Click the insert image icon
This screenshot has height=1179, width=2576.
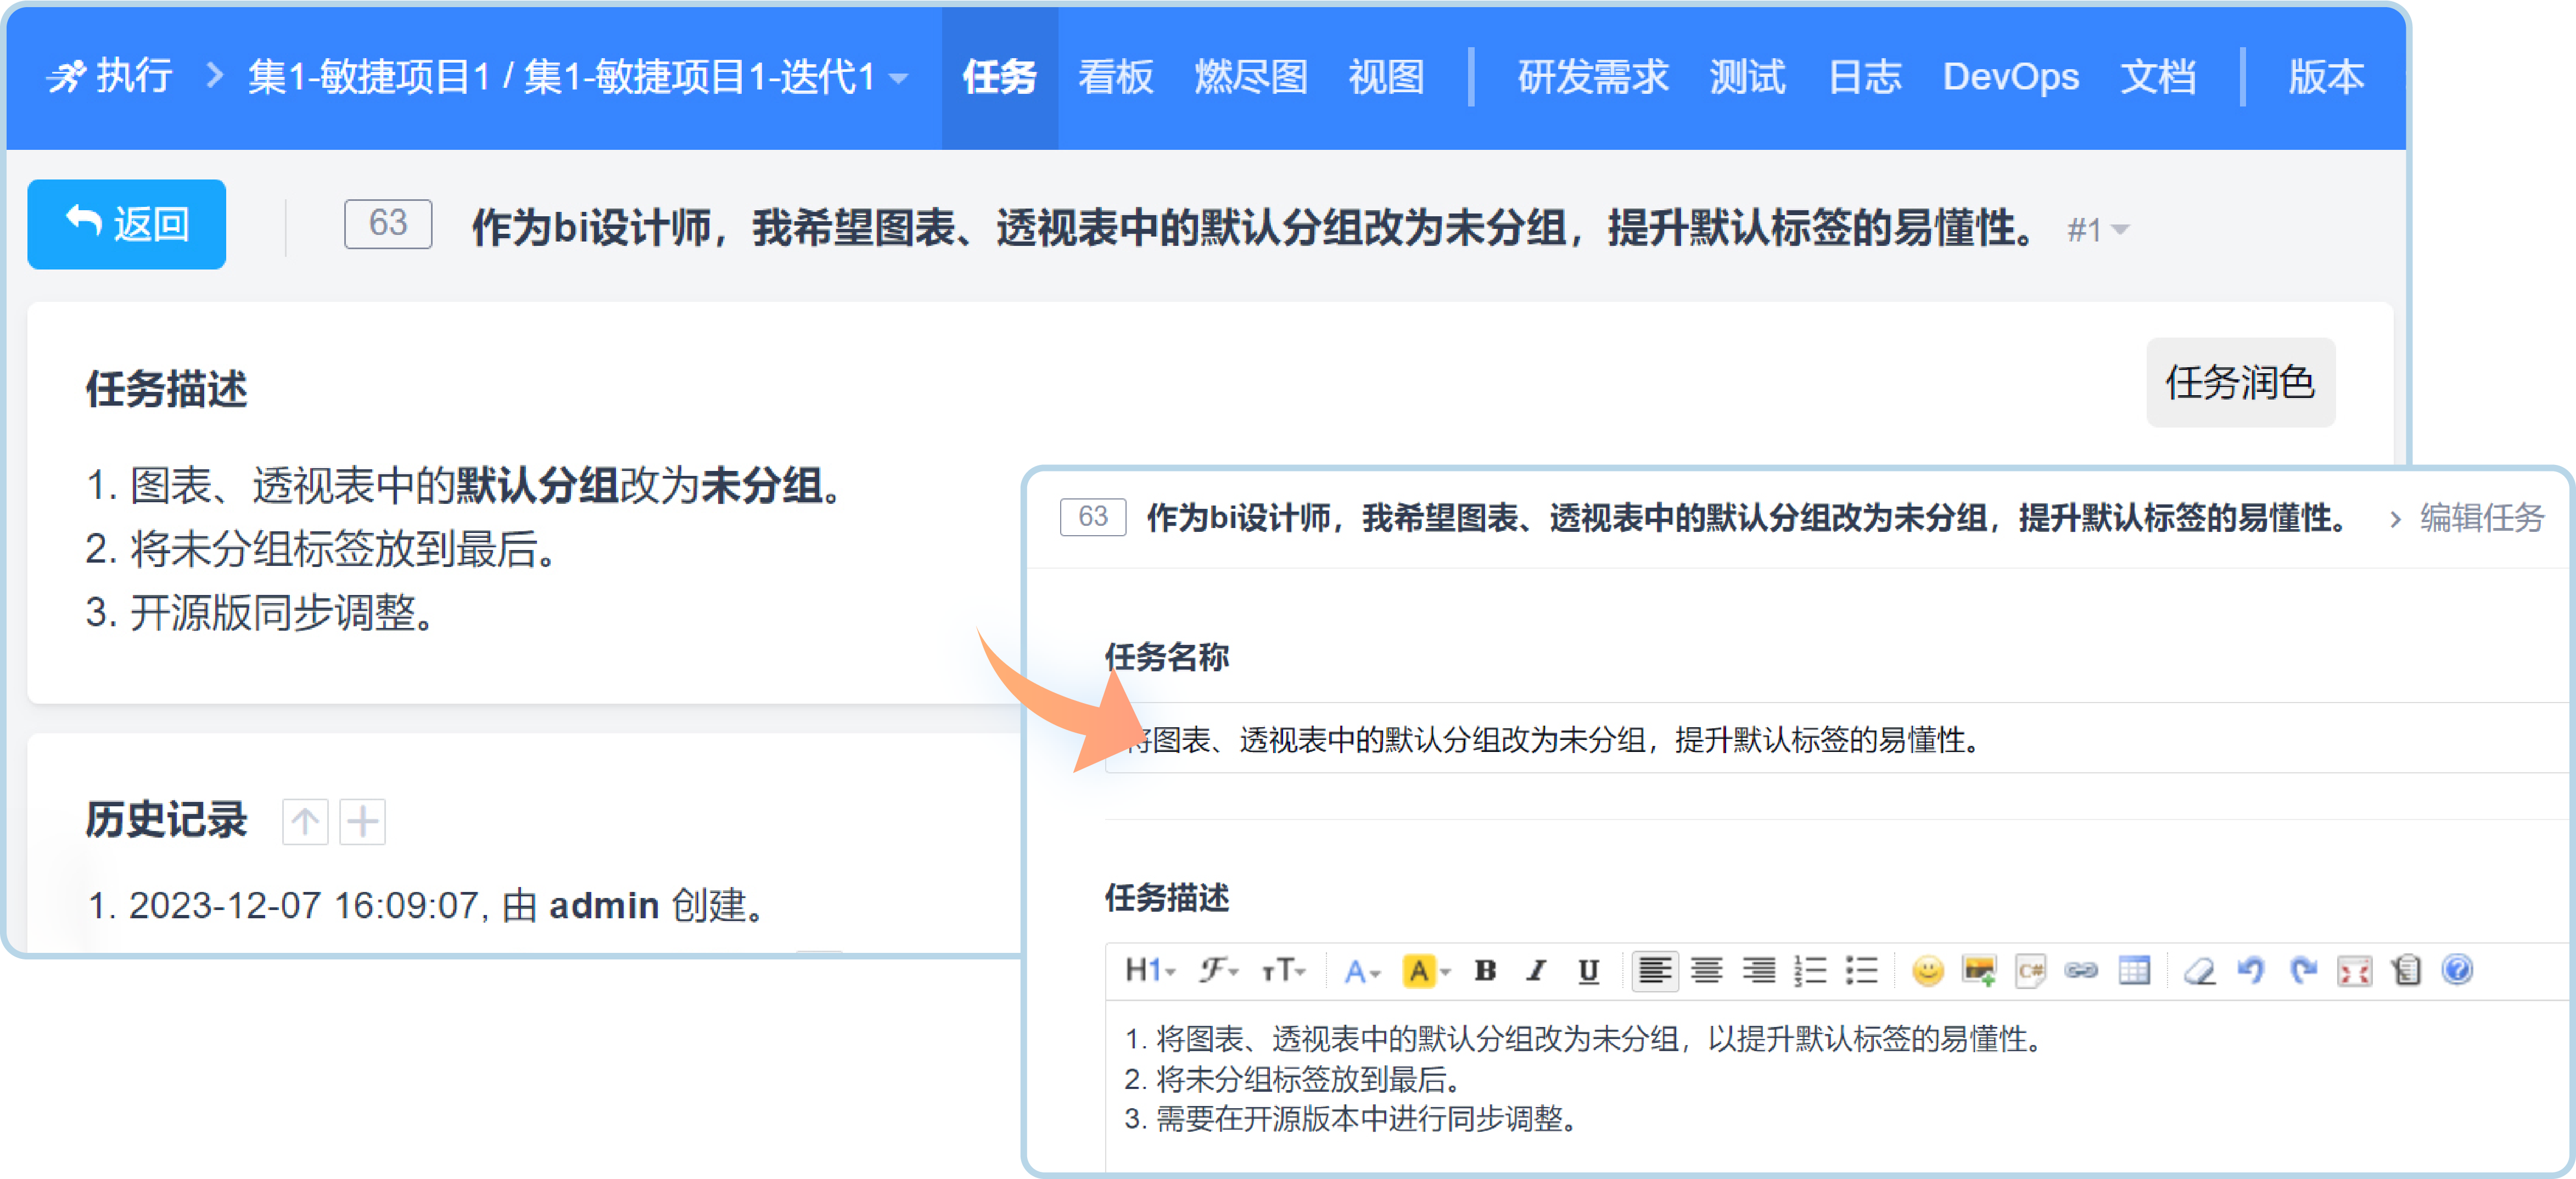pyautogui.click(x=1979, y=970)
